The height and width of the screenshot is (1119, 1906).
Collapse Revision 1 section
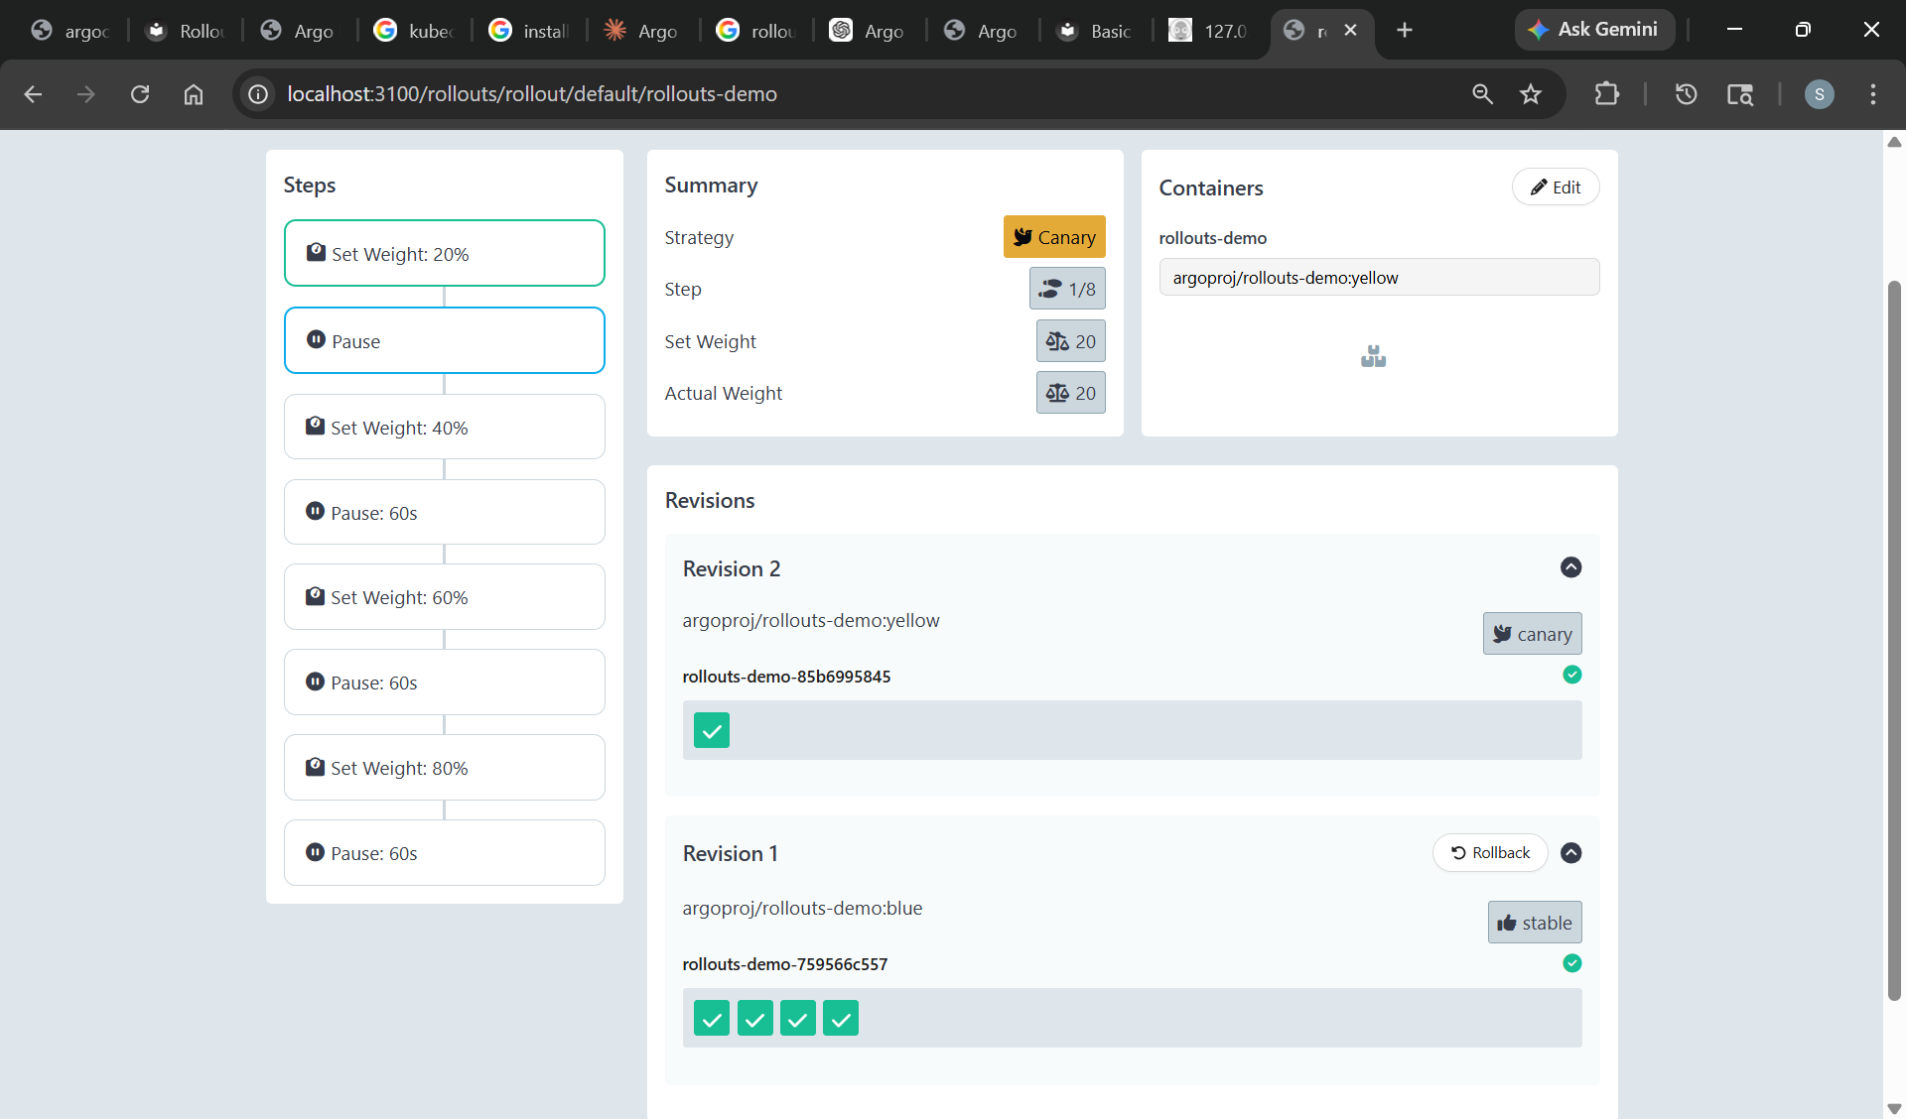pos(1570,853)
